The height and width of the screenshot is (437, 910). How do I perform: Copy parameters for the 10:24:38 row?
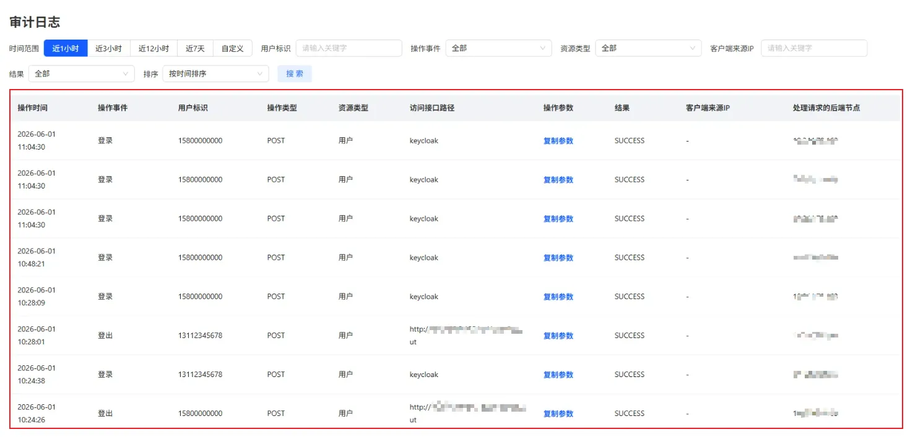[x=558, y=375]
